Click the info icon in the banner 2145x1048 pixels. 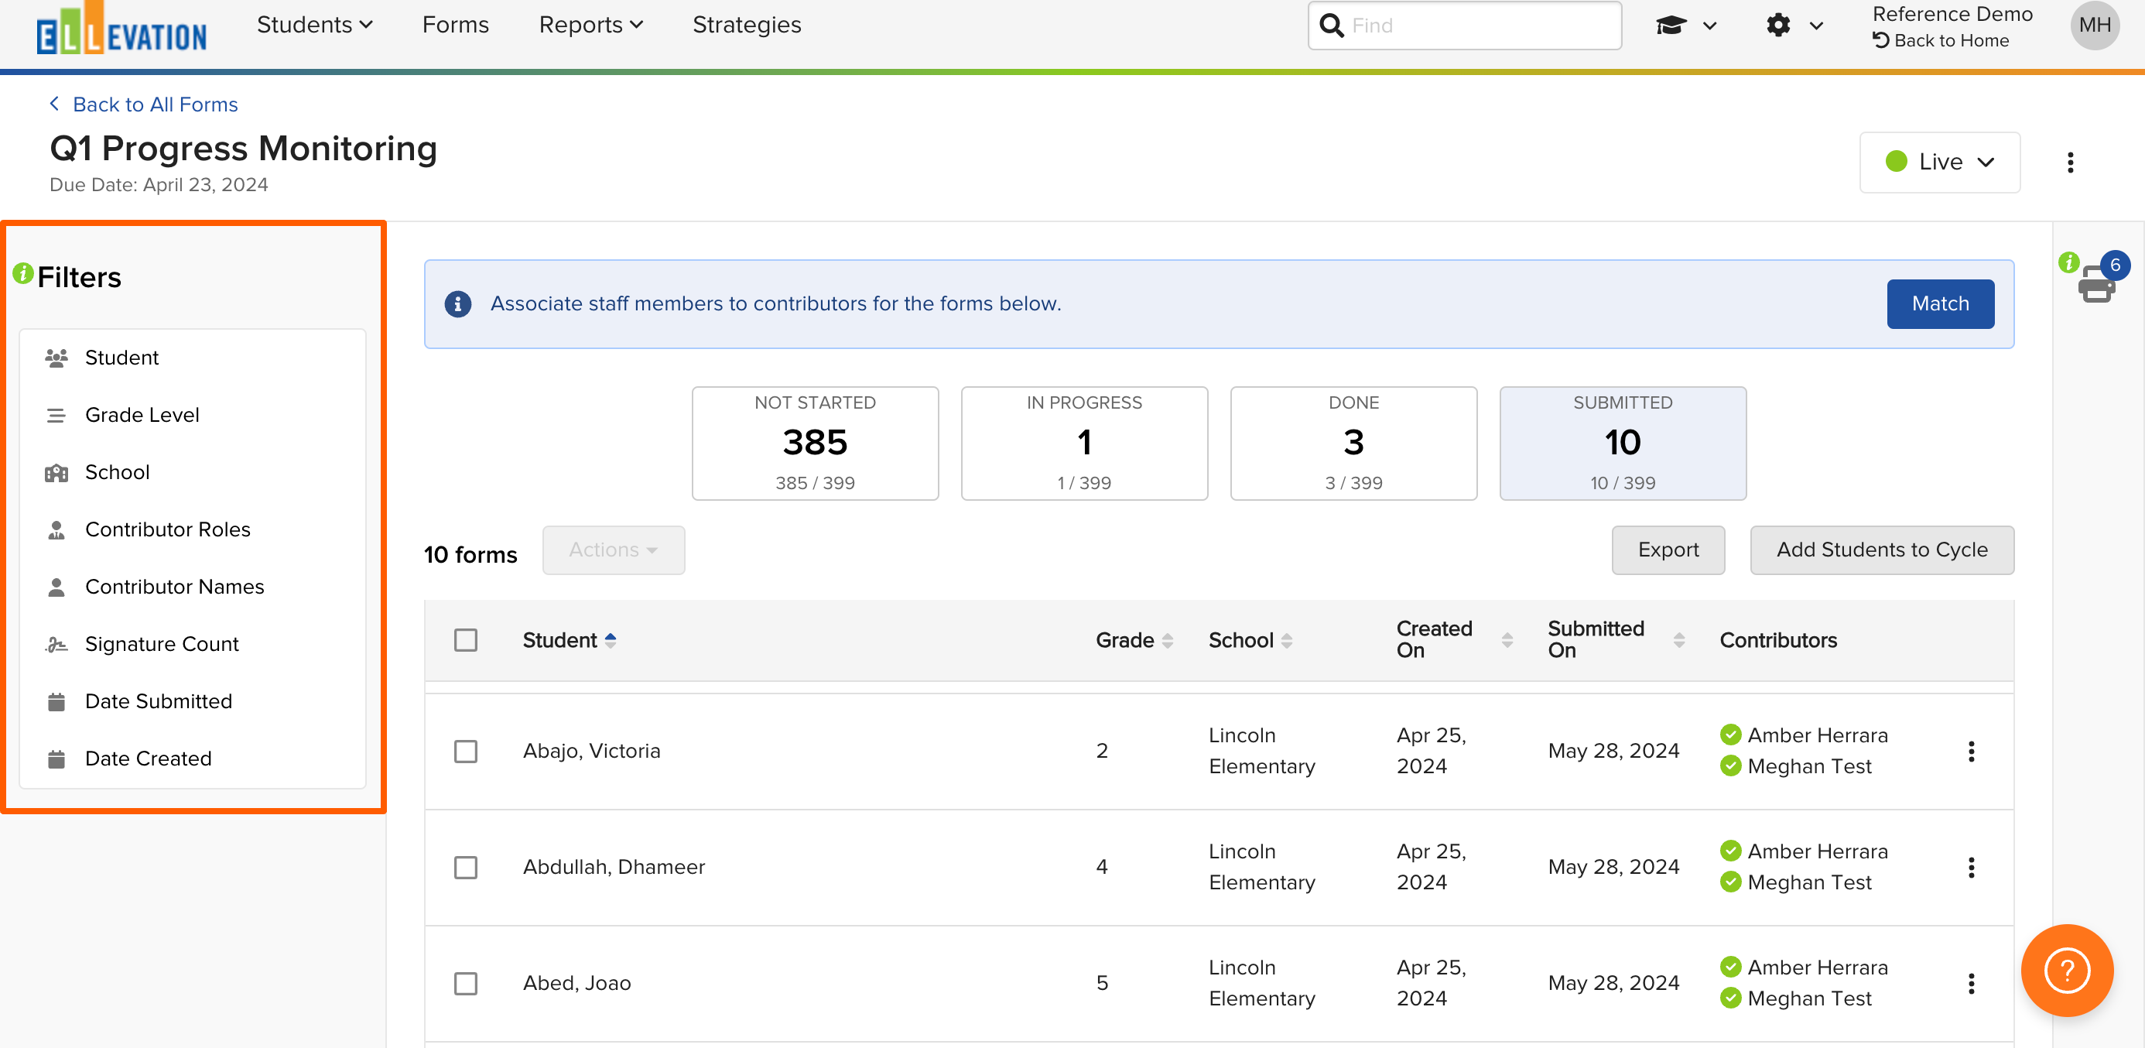click(x=457, y=304)
